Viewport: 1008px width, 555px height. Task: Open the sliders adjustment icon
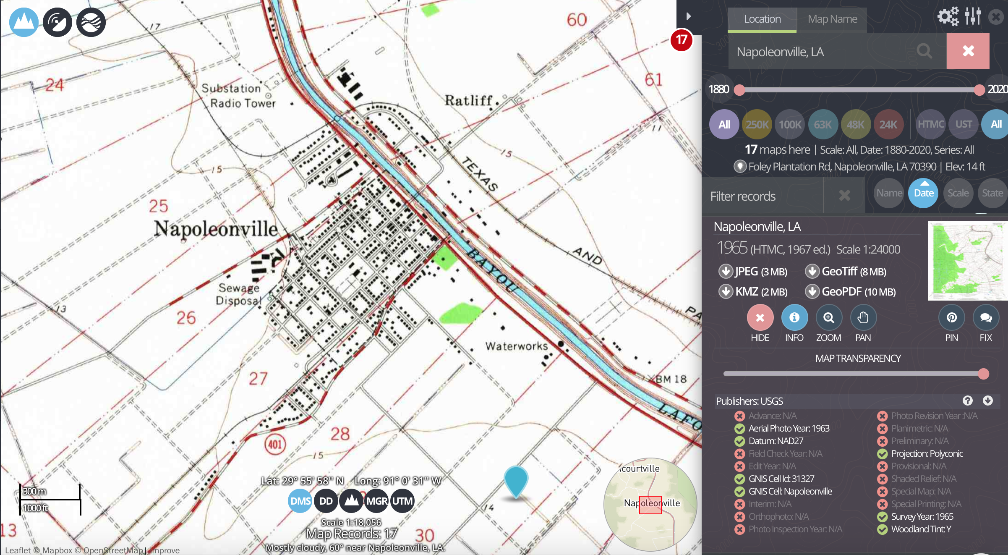tap(972, 17)
